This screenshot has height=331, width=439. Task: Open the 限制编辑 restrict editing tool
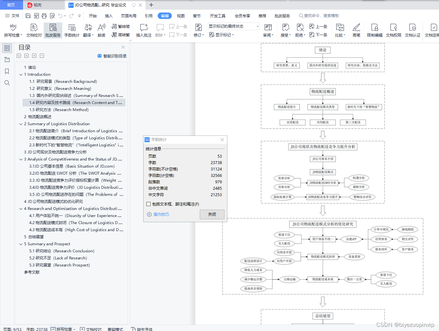374,30
